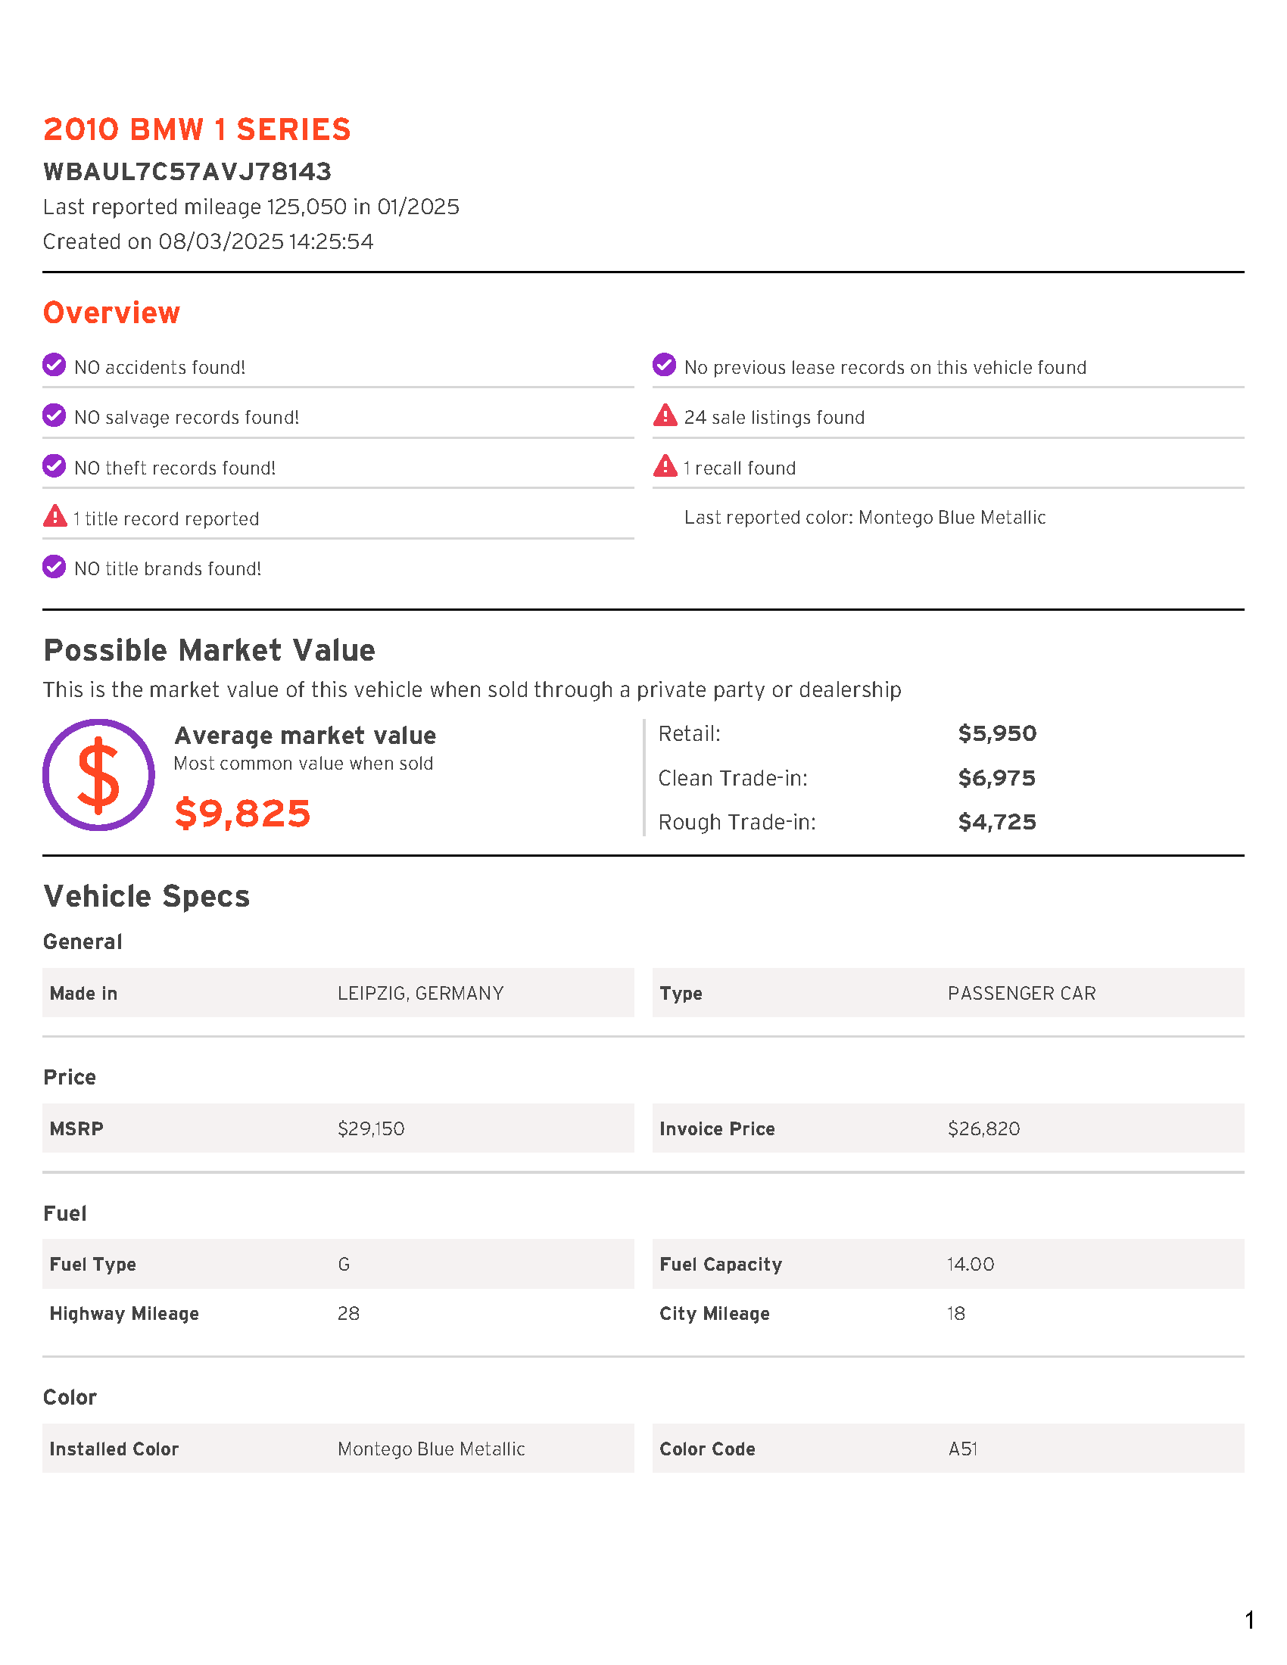Click the warning triangle beside 24 sale listings
The width and height of the screenshot is (1287, 1665).
click(x=665, y=415)
